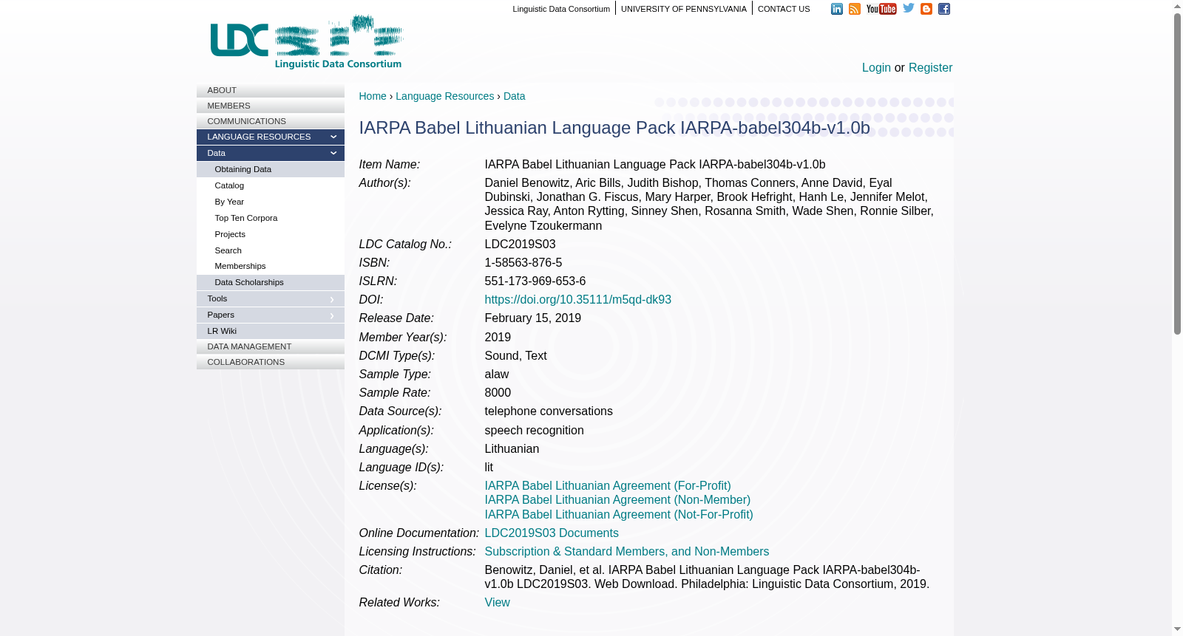Click the ISBN value 1-58563-876-5

523,263
